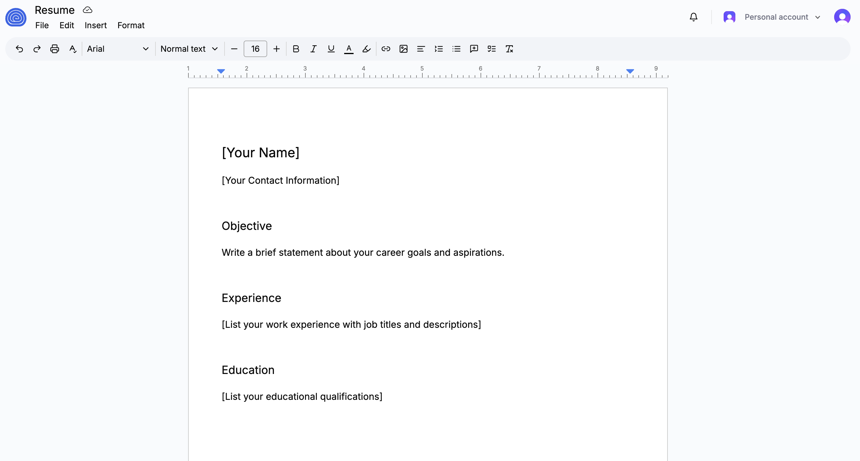Print the document with printer icon
Viewport: 860px width, 461px height.
tap(54, 49)
